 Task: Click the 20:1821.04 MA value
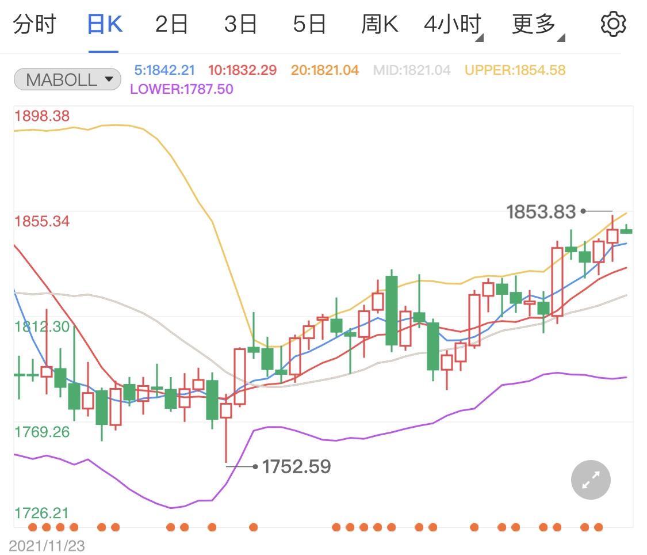325,70
